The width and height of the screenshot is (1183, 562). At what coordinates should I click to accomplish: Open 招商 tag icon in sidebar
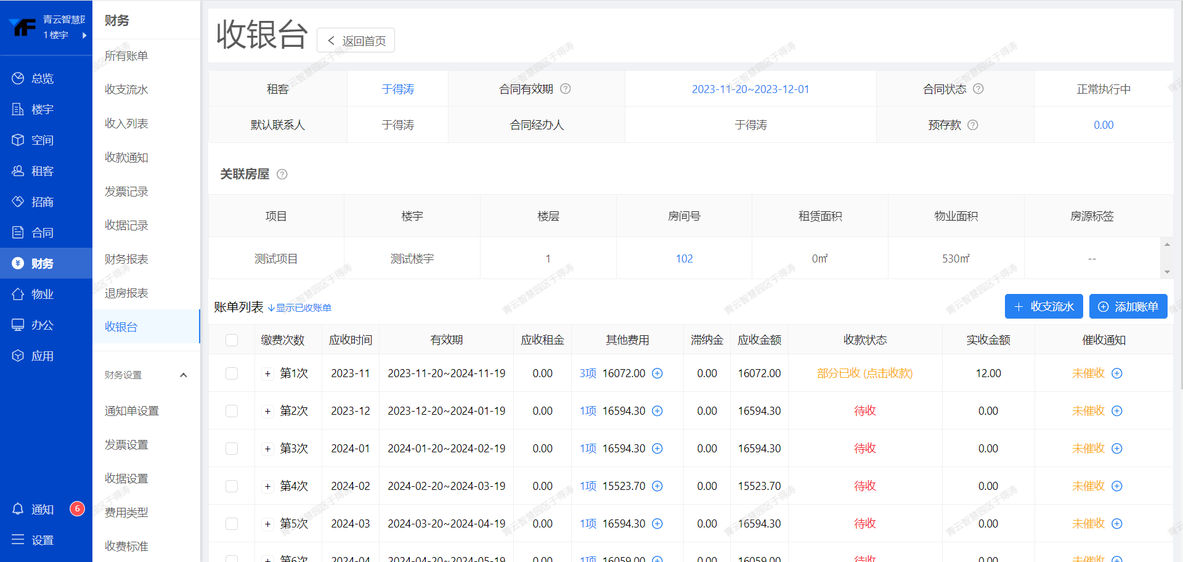(x=18, y=202)
